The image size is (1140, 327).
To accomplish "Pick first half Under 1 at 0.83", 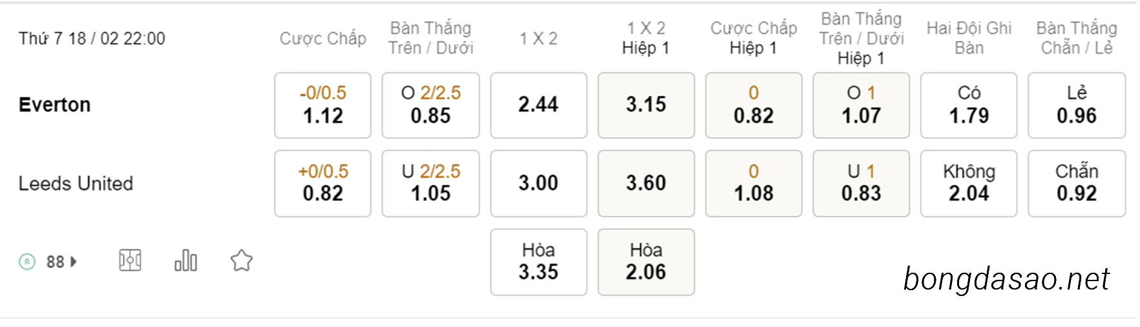I will (861, 184).
